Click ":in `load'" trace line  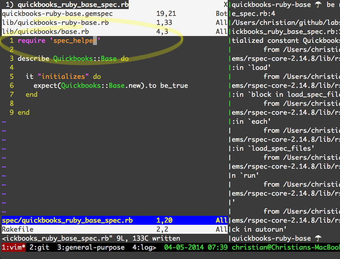coord(251,68)
